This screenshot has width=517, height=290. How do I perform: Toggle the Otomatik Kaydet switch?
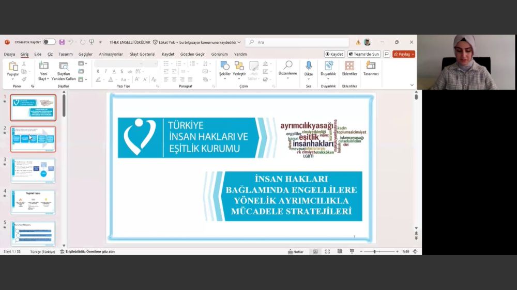[49, 42]
